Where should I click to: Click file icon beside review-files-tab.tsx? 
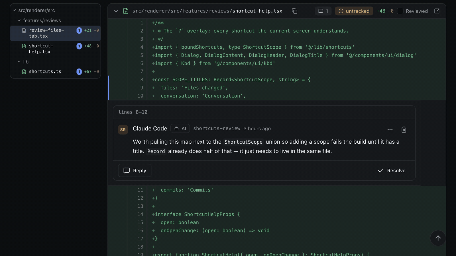(x=24, y=30)
